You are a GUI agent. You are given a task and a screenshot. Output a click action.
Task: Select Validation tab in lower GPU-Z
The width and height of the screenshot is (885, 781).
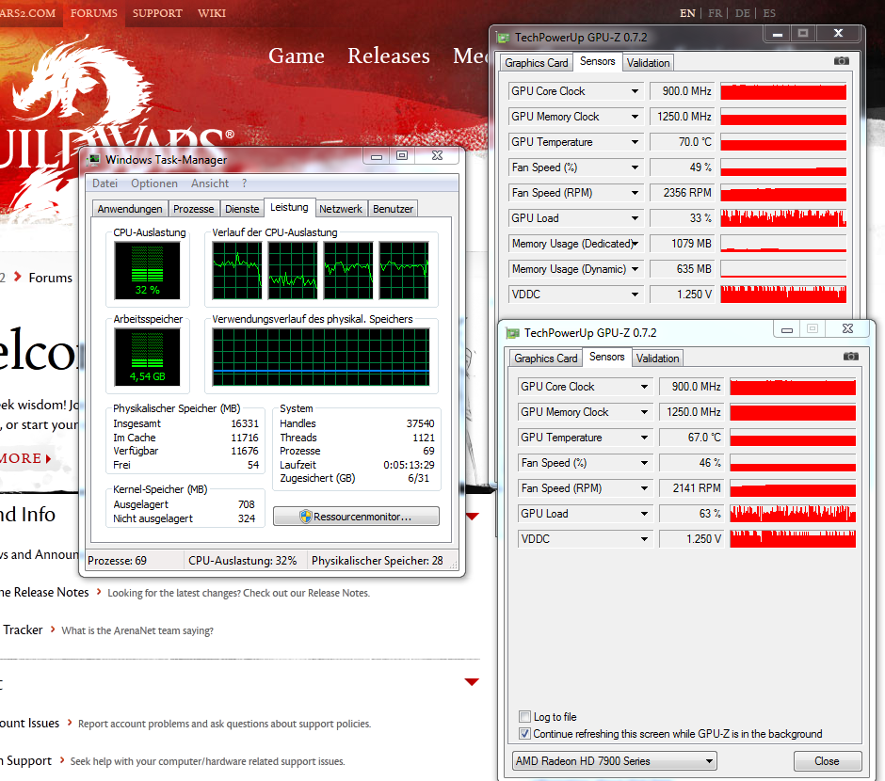point(657,359)
